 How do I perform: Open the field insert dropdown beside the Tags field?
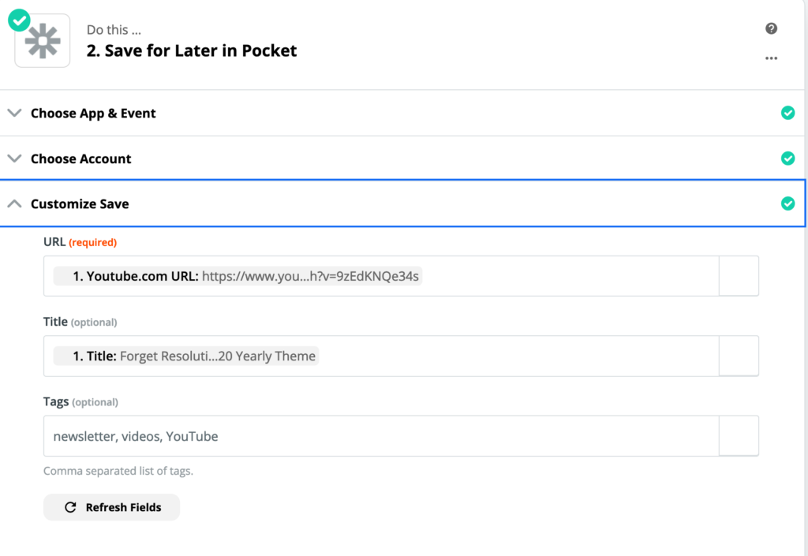(739, 435)
